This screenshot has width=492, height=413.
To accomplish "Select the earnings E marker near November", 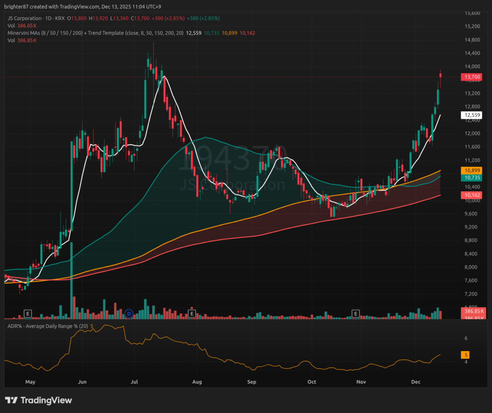I will point(356,313).
